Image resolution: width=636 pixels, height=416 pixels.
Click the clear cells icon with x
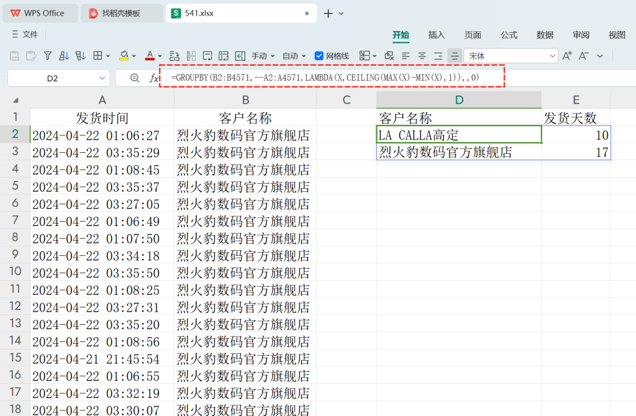389,56
